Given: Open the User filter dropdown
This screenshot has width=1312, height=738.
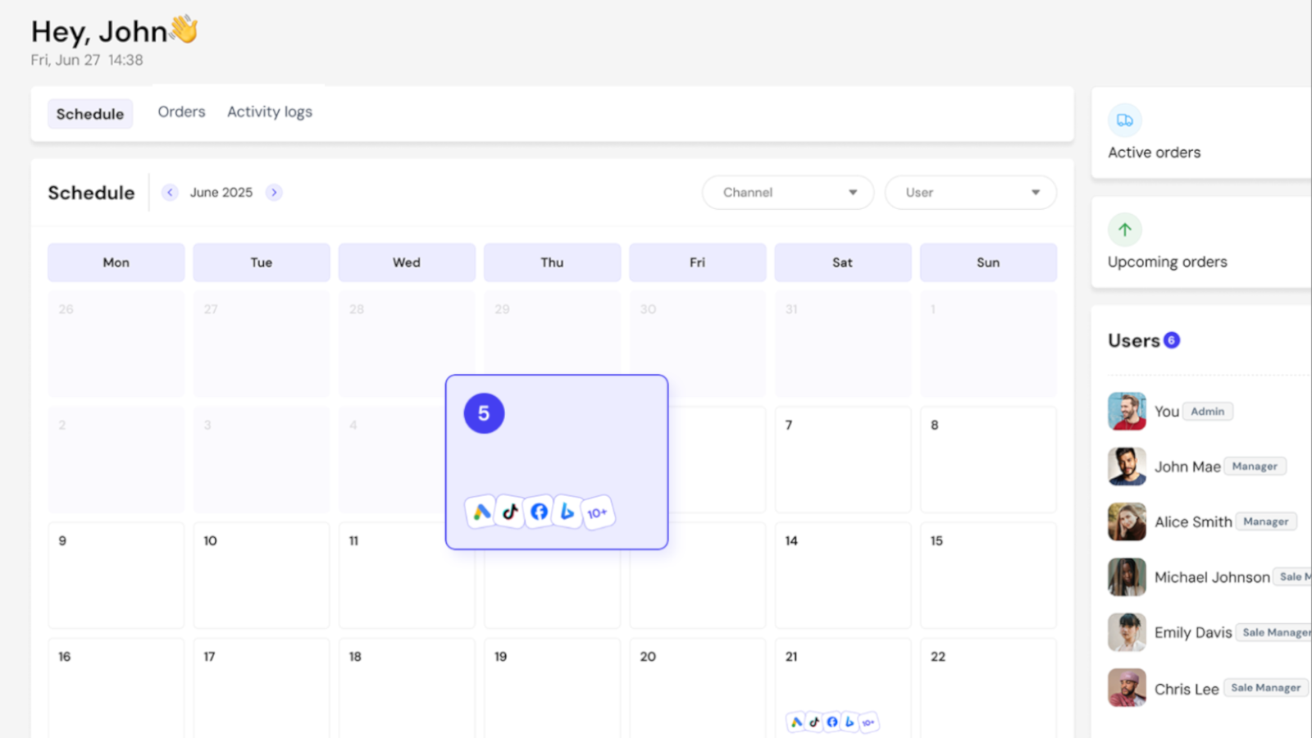Looking at the screenshot, I should pyautogui.click(x=970, y=192).
